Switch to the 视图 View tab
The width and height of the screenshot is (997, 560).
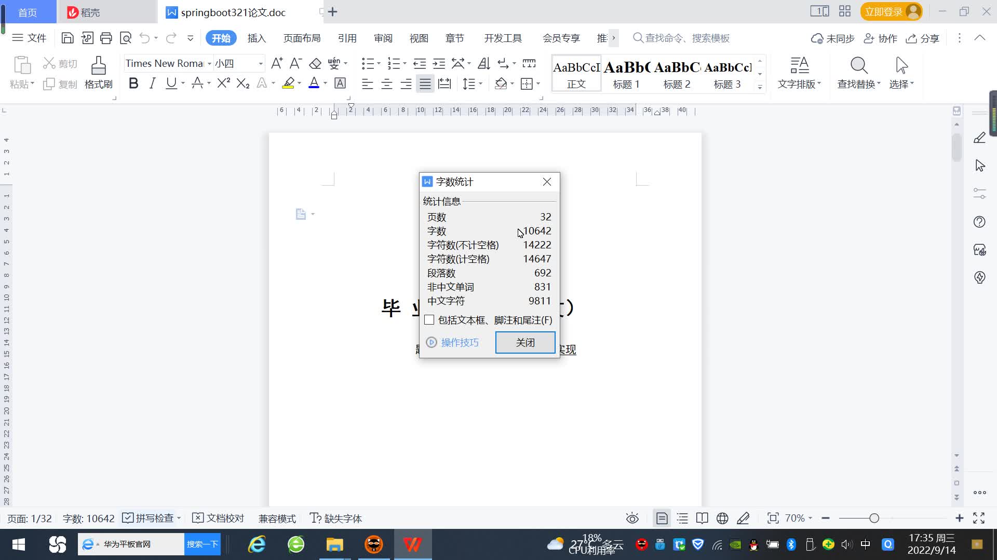[x=419, y=38]
